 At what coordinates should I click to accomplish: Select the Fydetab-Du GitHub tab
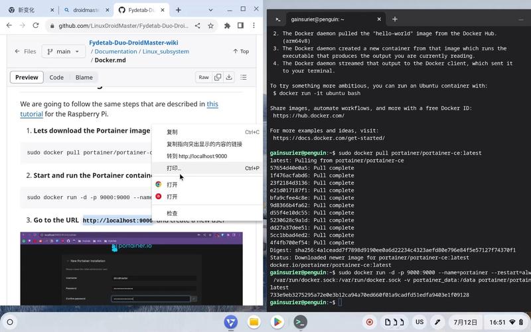pyautogui.click(x=141, y=10)
